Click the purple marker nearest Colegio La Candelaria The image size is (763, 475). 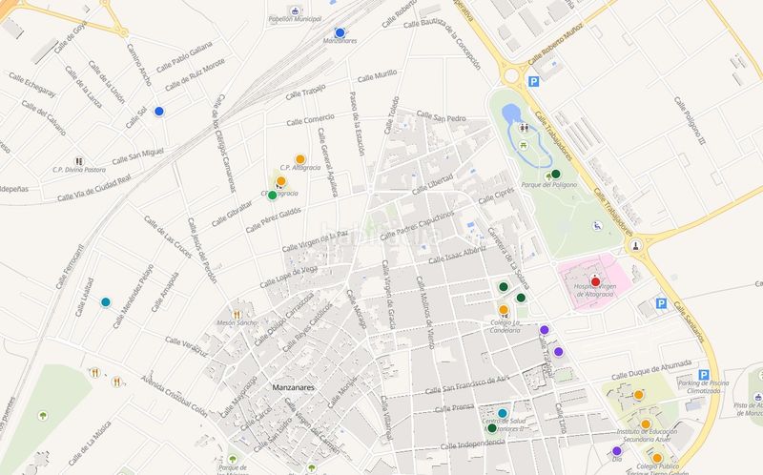[545, 330]
